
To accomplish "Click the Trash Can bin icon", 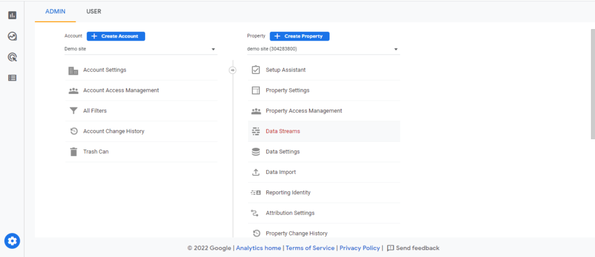I will tap(73, 151).
